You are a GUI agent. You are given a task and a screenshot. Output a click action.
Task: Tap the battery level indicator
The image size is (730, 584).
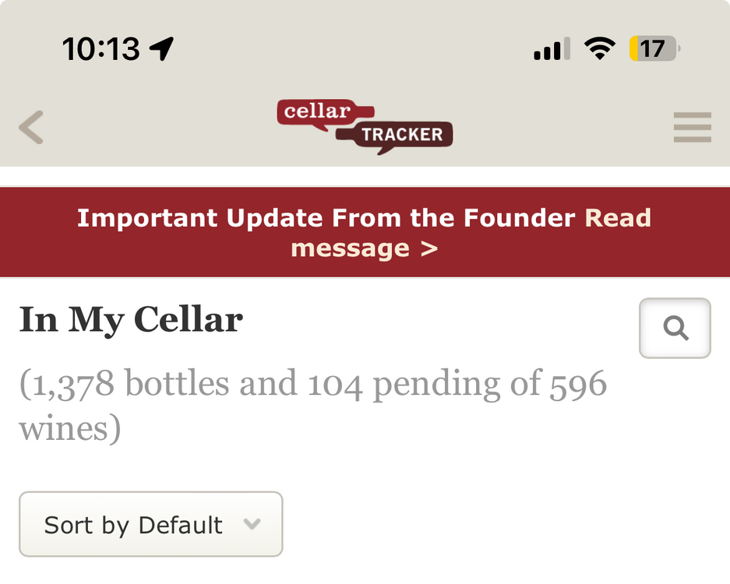click(653, 50)
